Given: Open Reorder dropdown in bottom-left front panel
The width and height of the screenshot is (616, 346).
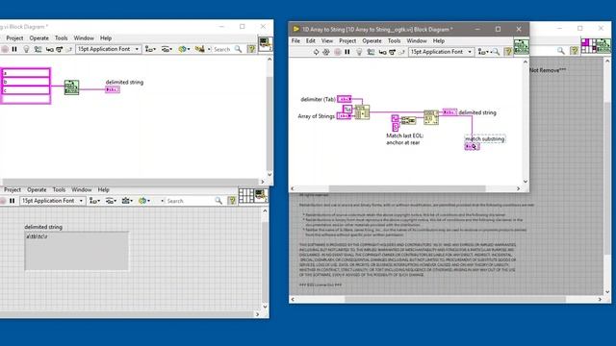Looking at the screenshot, I should pos(143,201).
